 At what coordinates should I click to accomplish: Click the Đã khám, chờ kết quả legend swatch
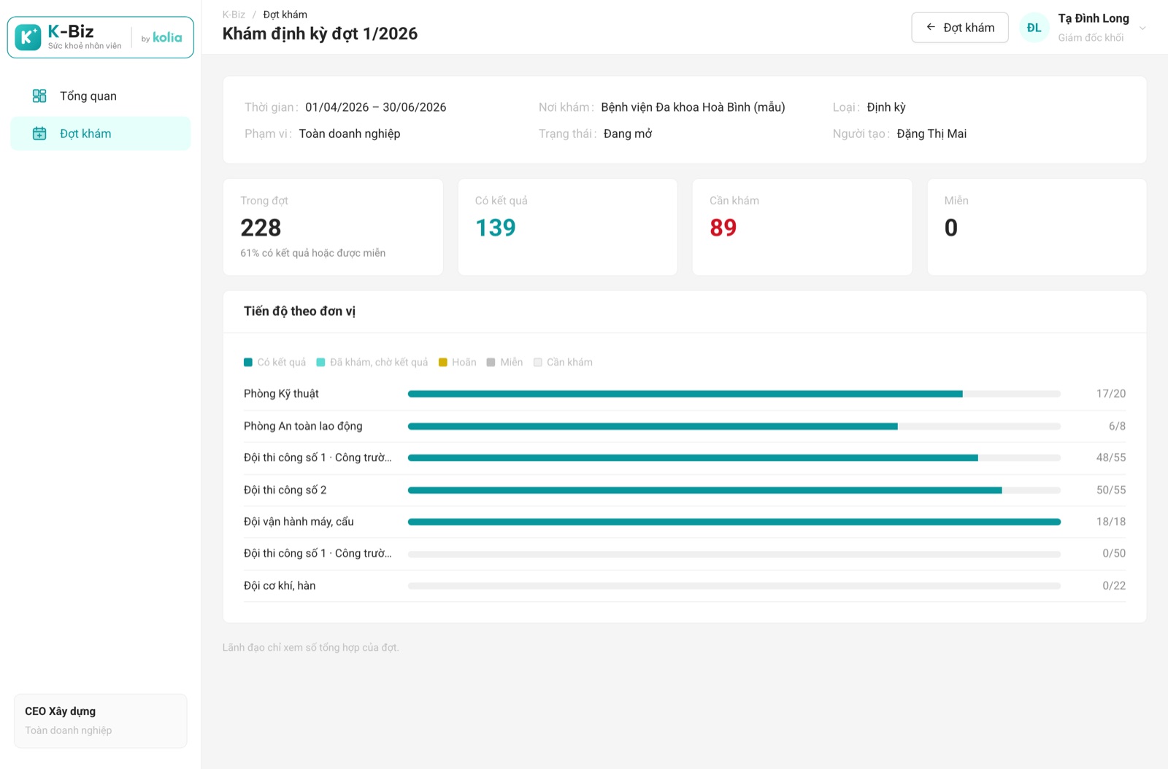[320, 362]
